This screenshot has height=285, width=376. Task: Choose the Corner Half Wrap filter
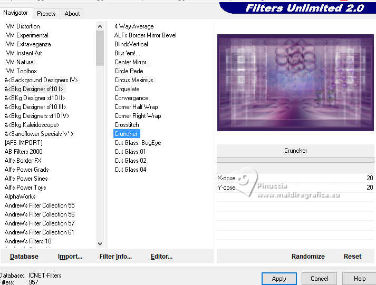coord(136,107)
